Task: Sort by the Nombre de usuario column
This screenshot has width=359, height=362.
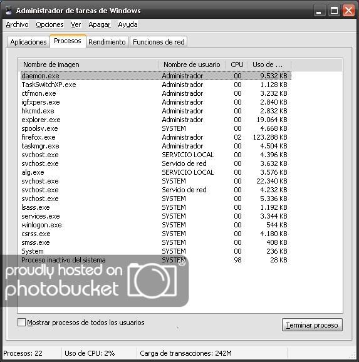Action: point(192,65)
